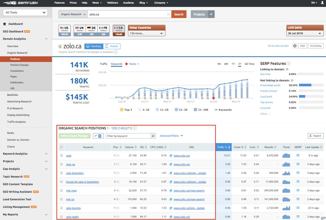Select the UK Google database flag
This screenshot has height=220, width=326.
[x=80, y=30]
